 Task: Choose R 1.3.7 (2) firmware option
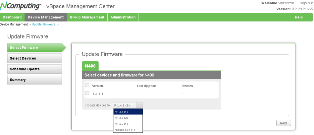(x=128, y=118)
